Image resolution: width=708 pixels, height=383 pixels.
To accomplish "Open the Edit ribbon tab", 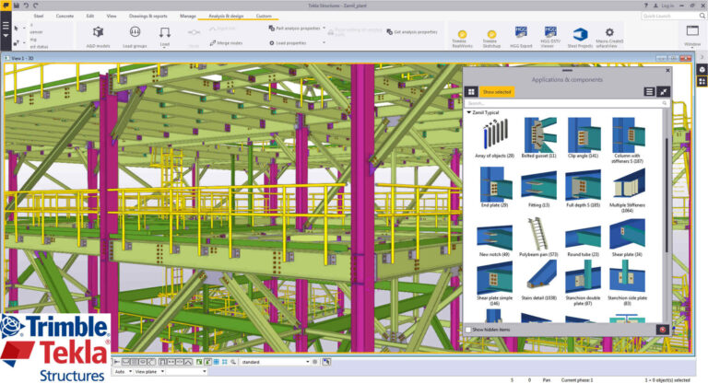I will tap(90, 16).
